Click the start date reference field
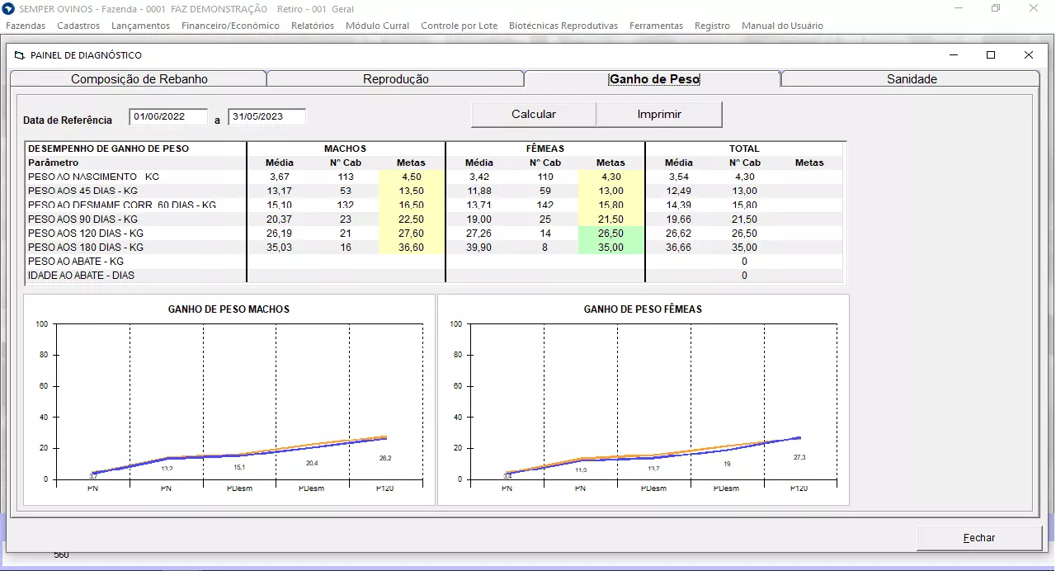Image resolution: width=1056 pixels, height=571 pixels. point(168,117)
